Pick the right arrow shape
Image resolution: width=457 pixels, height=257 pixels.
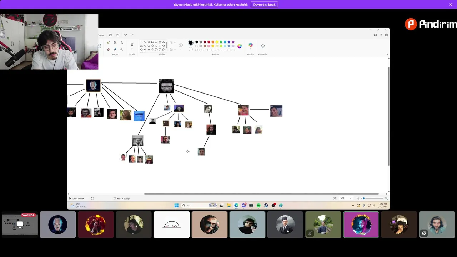coord(156,46)
